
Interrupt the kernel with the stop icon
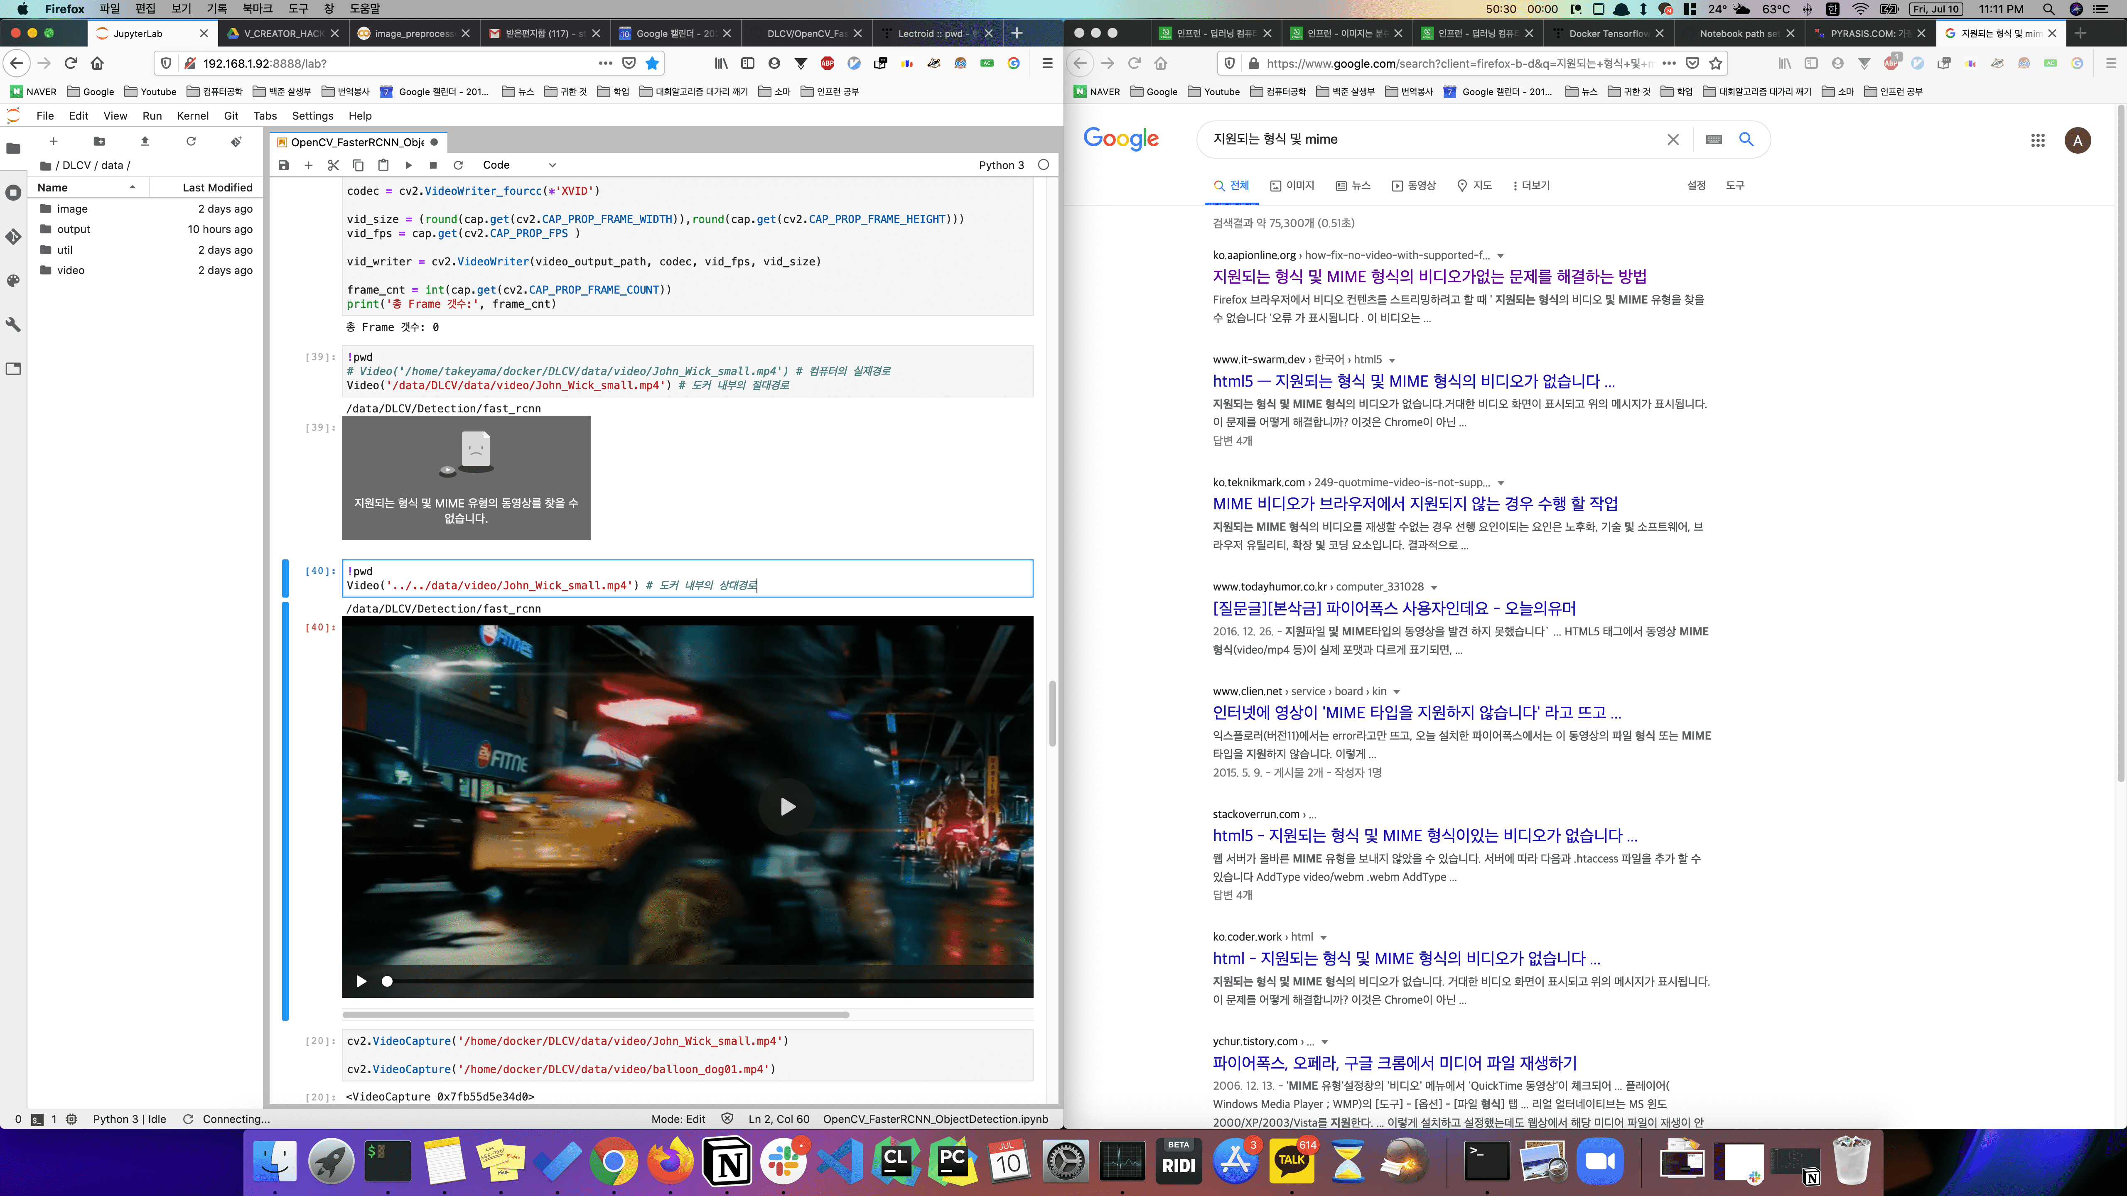[x=432, y=165]
